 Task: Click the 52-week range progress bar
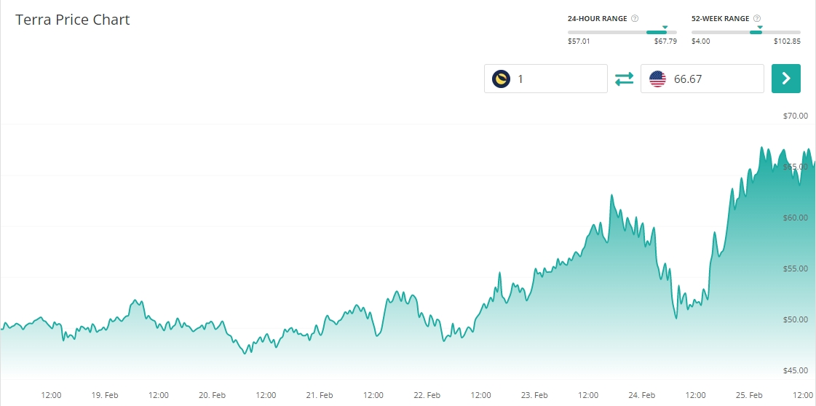click(746, 32)
